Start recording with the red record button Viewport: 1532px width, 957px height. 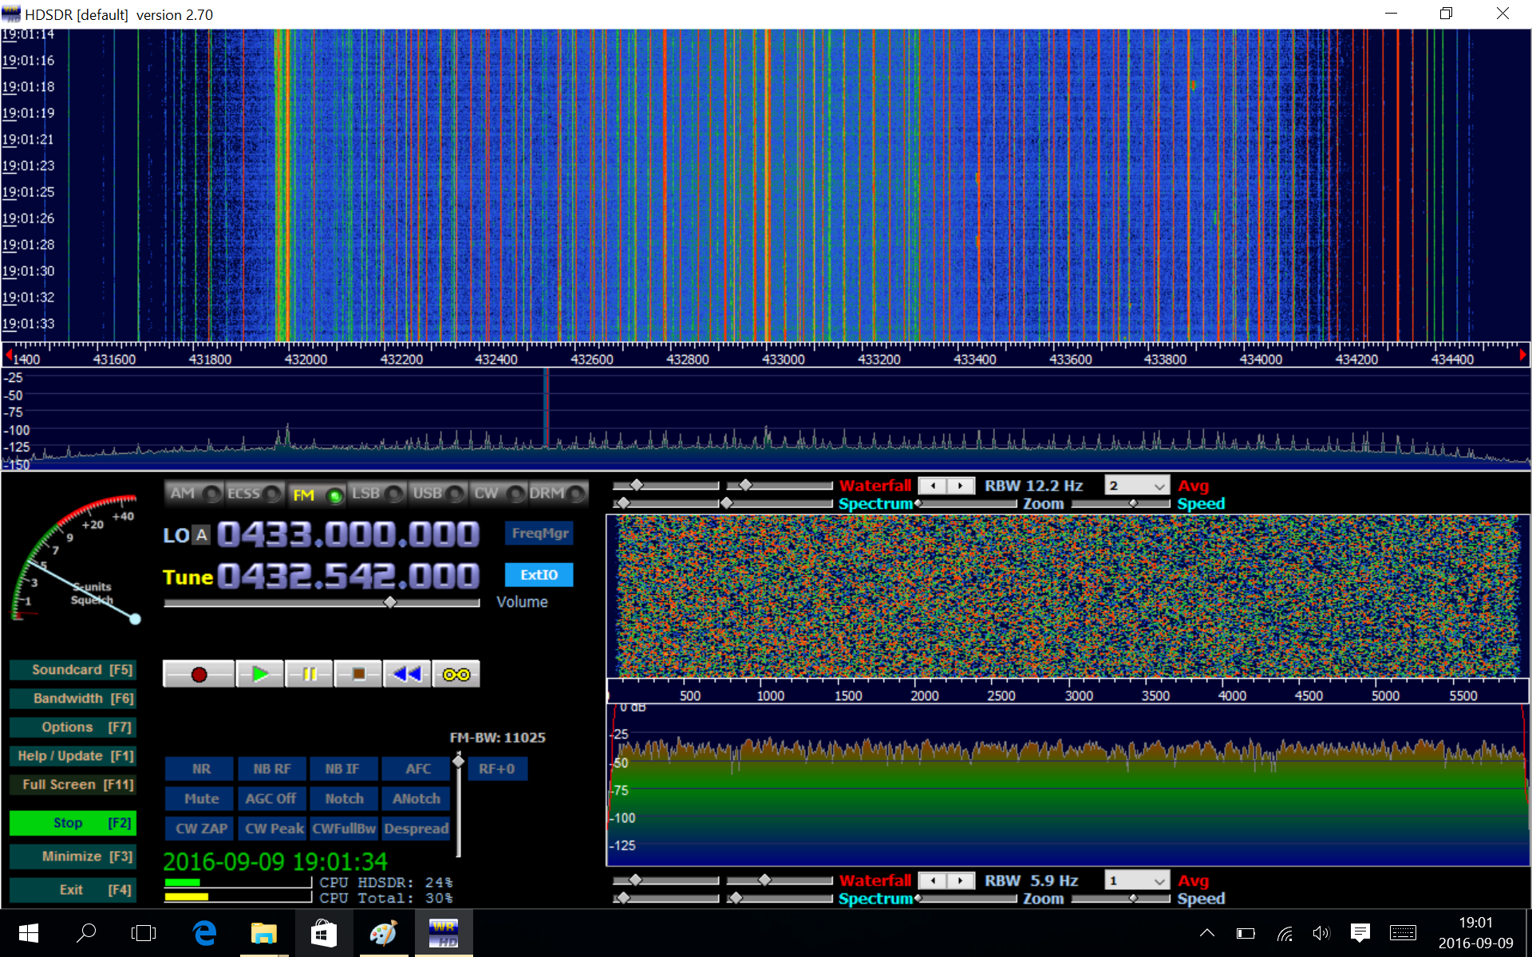(x=199, y=675)
